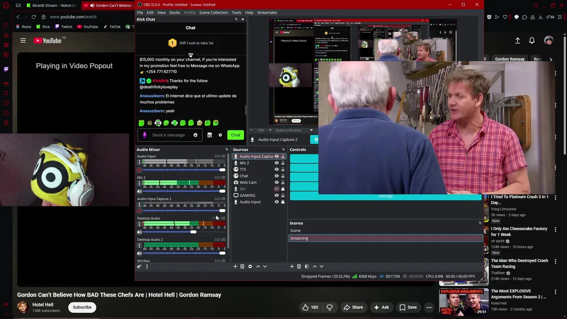This screenshot has height=319, width=567.
Task: Reload the YouTube page in browser
Action: (x=34, y=17)
